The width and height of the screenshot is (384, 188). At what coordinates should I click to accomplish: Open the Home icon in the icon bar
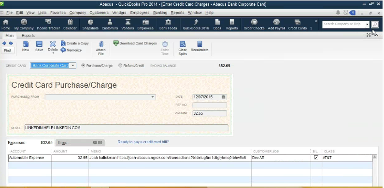[x=6, y=25]
